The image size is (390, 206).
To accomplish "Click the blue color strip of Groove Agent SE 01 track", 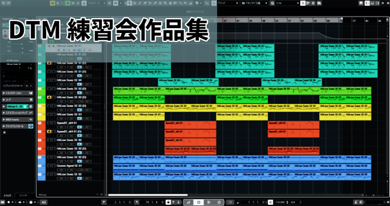I will tap(42, 168).
